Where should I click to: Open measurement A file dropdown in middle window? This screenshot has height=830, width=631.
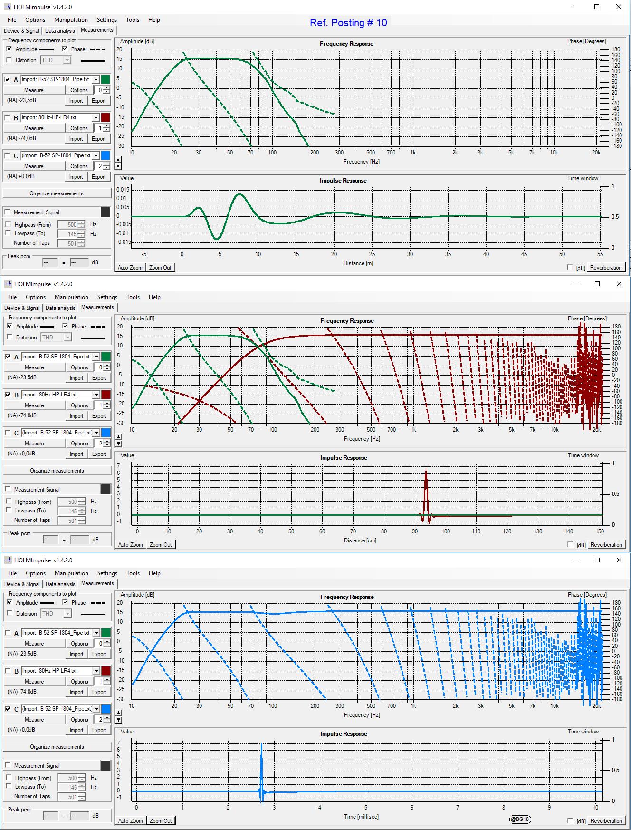[96, 357]
